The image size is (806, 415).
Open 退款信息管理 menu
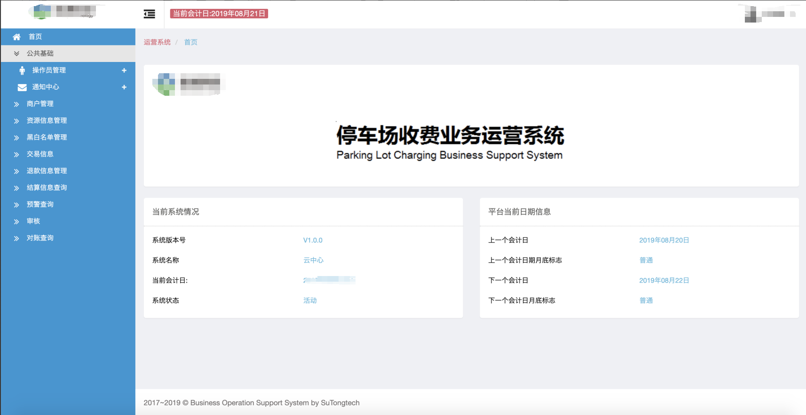(x=68, y=171)
